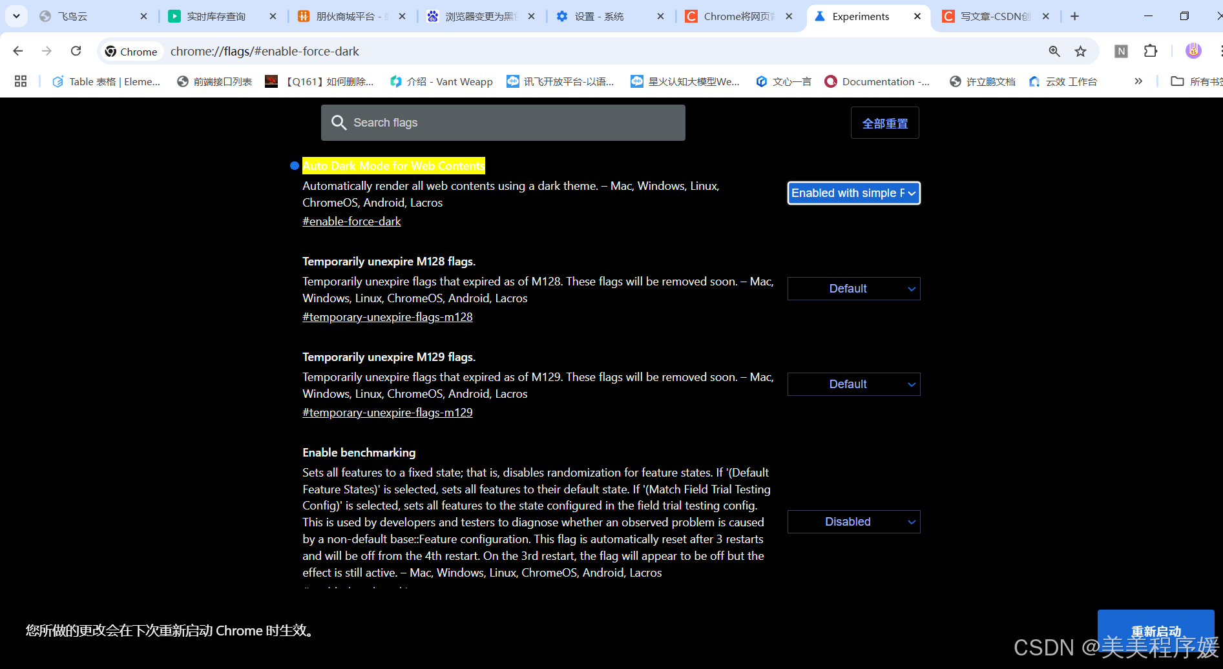Close the 飞鸟云 tab
This screenshot has width=1223, height=669.
[x=143, y=16]
